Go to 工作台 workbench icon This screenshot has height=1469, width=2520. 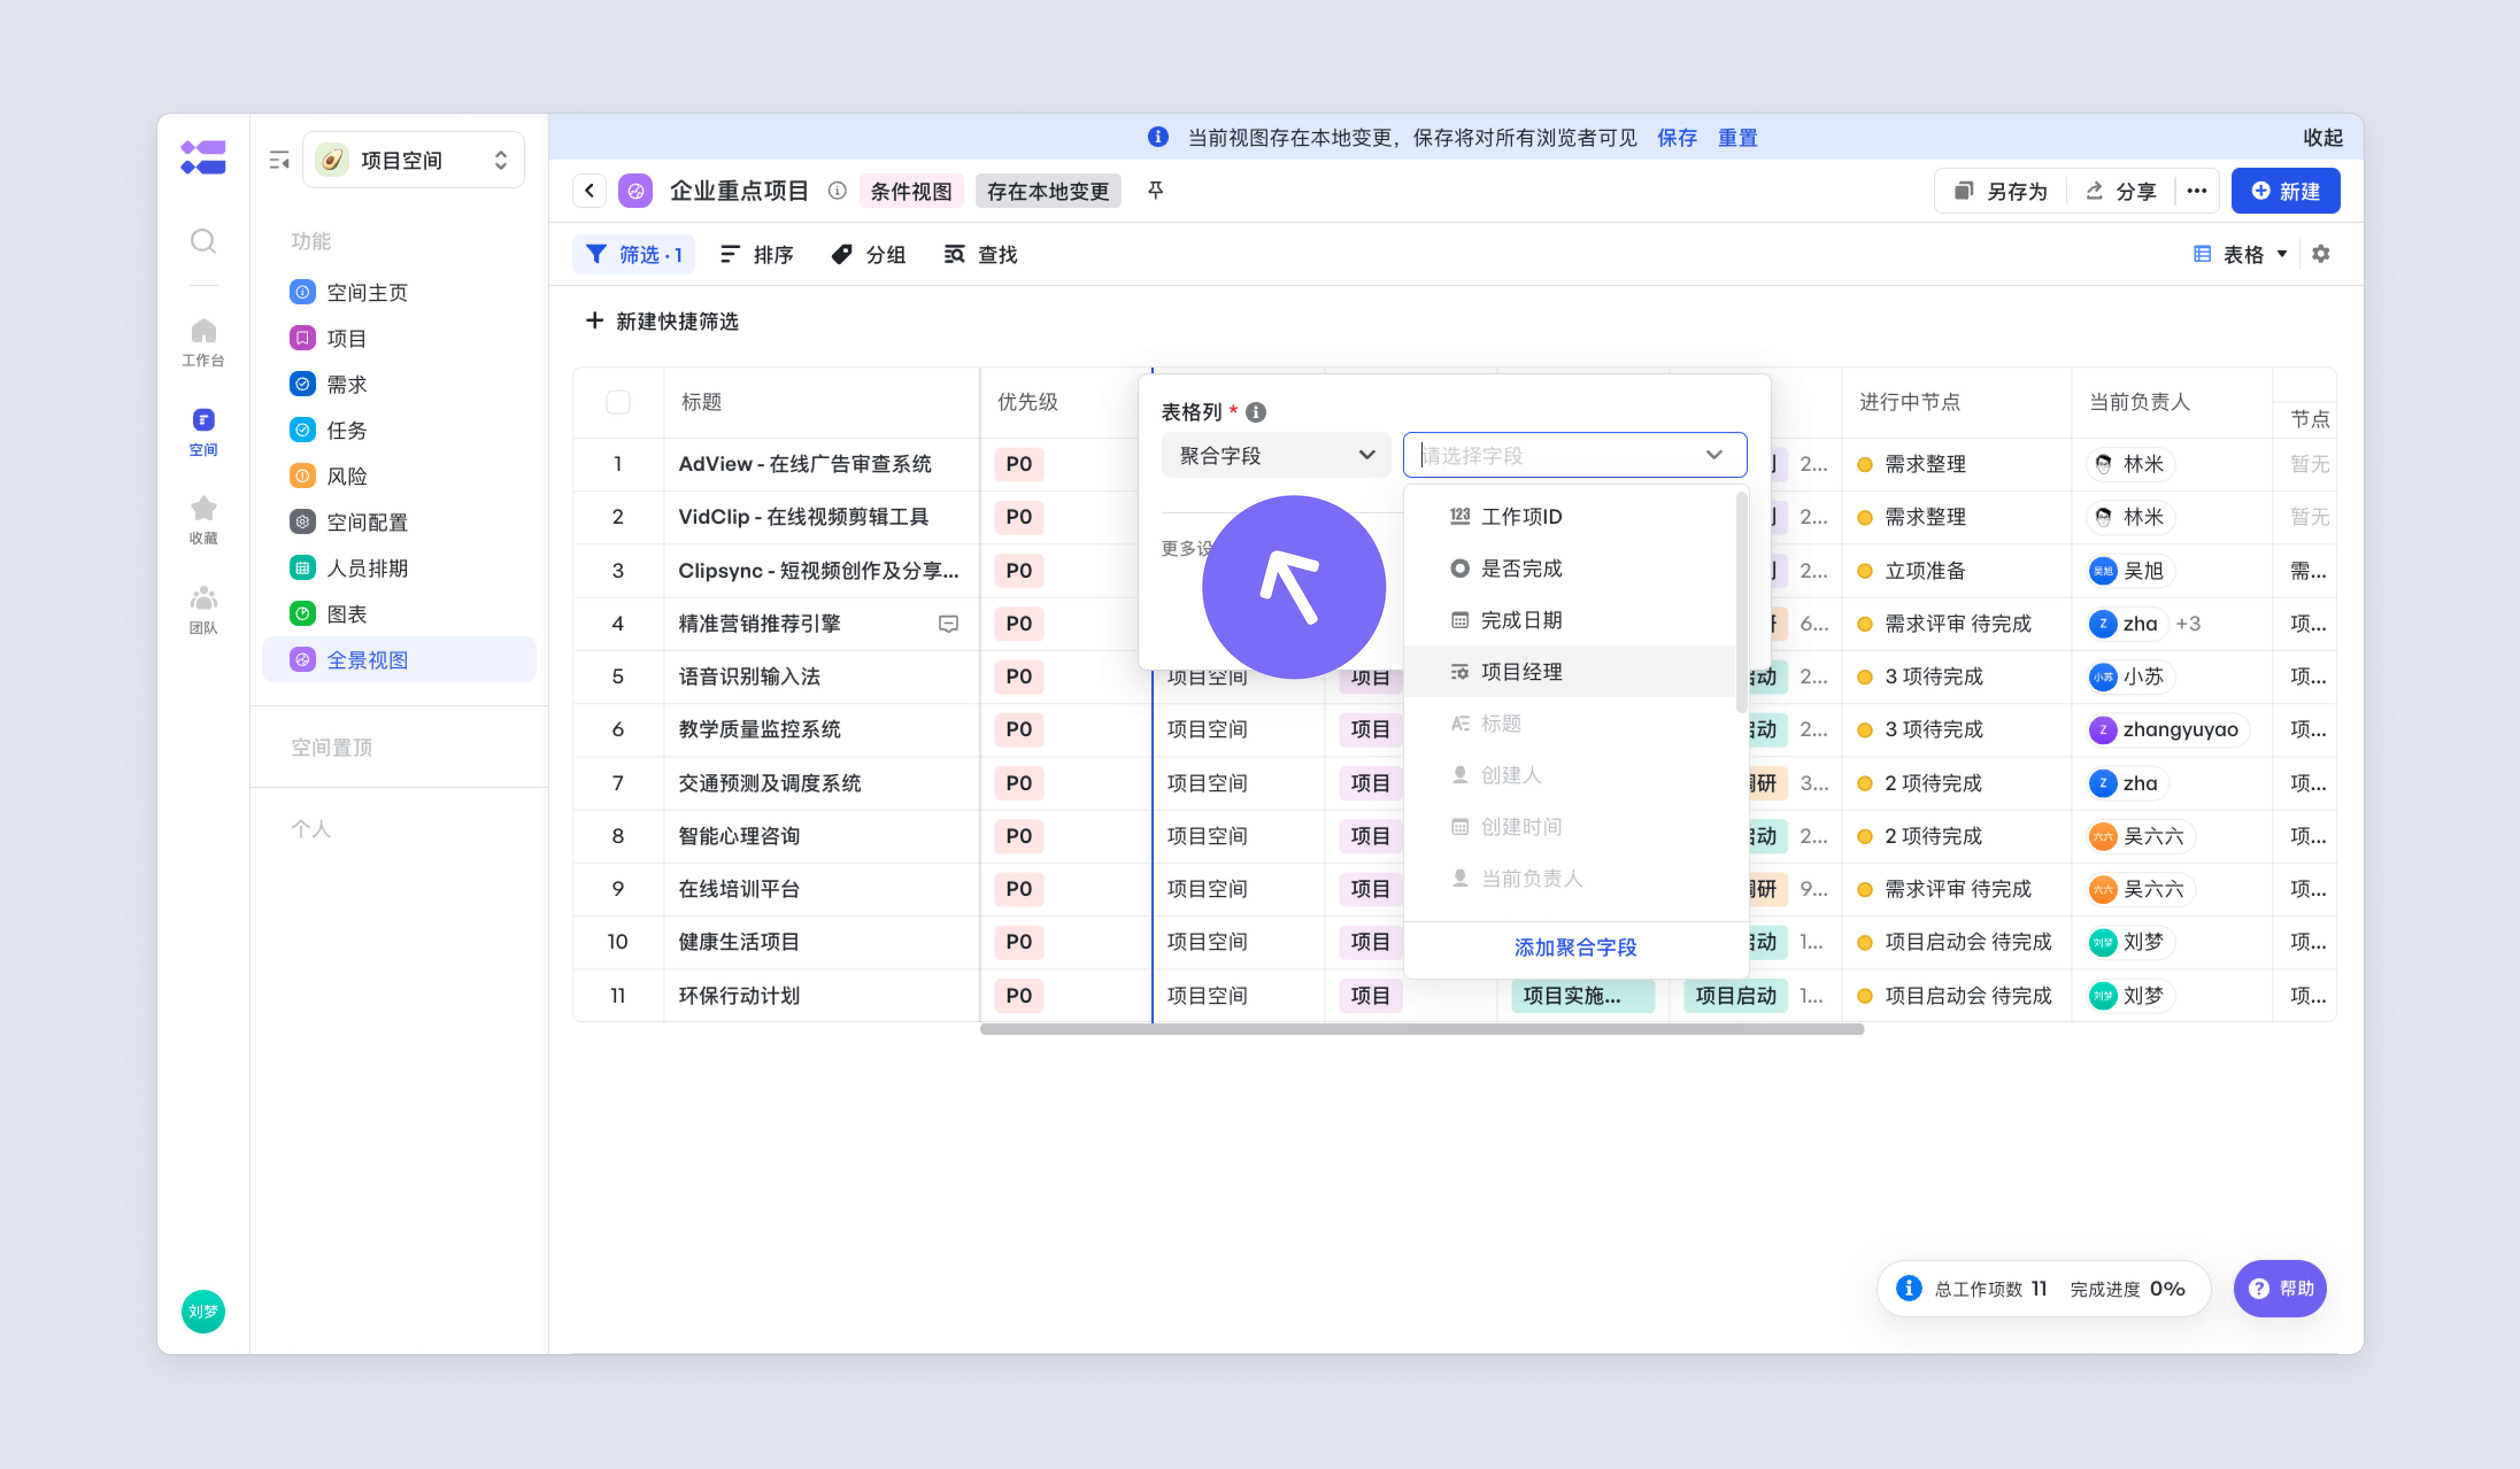(203, 342)
